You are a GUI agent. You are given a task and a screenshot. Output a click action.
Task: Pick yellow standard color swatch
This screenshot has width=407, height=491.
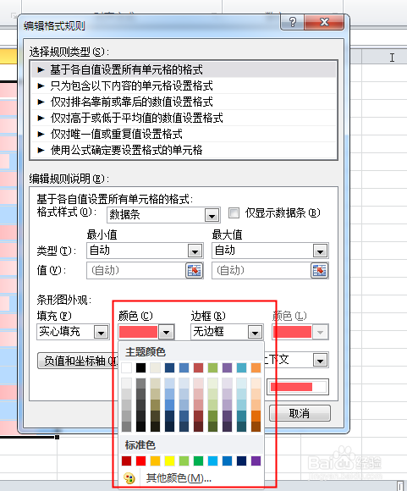pyautogui.click(x=170, y=461)
